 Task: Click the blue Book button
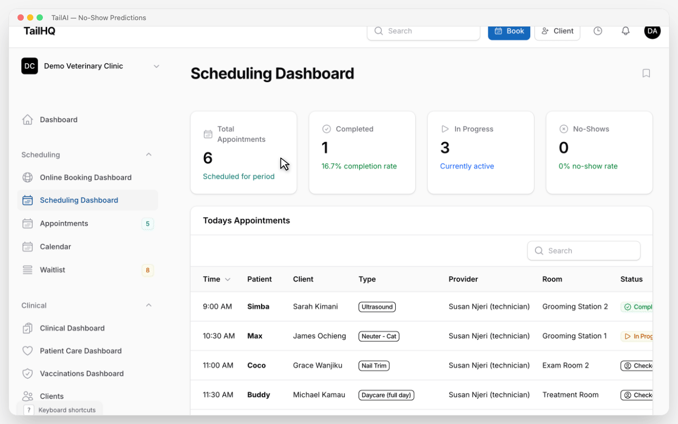[508, 31]
